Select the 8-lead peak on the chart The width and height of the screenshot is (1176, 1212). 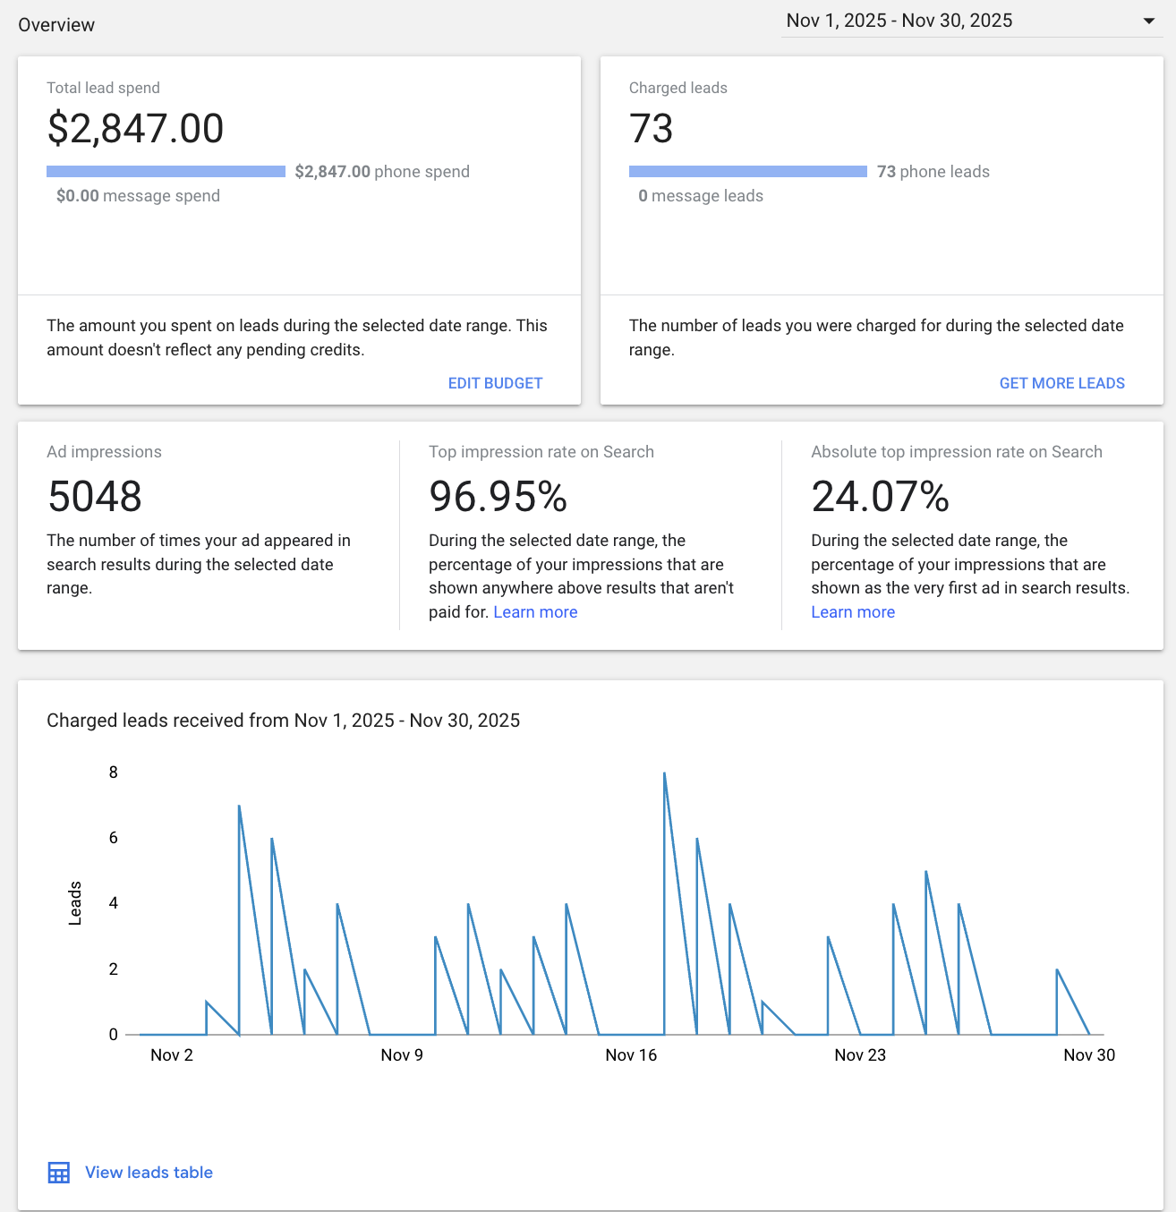click(x=664, y=773)
